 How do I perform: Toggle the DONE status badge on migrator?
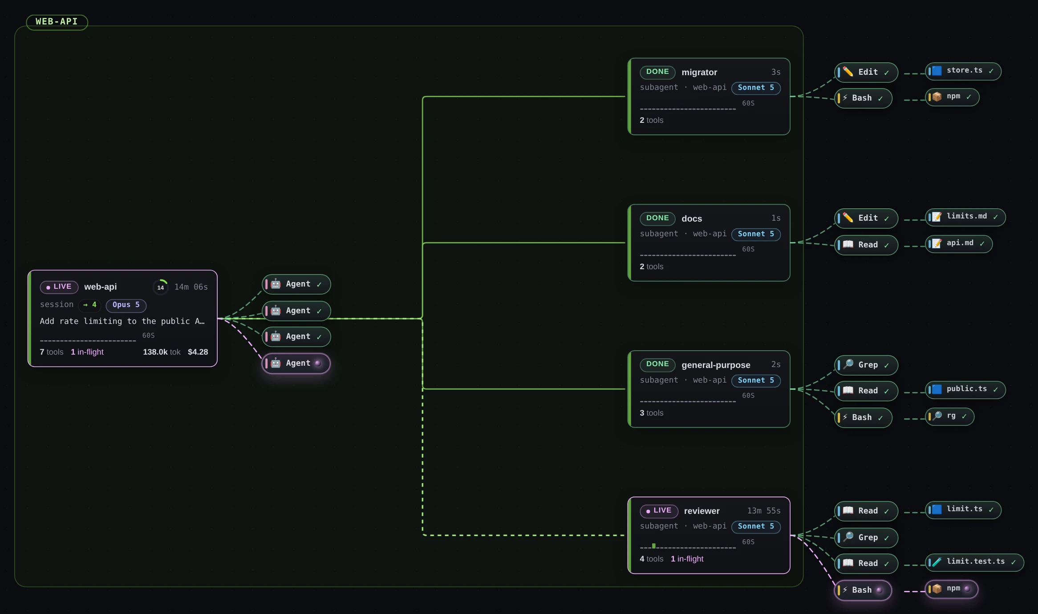pos(657,72)
